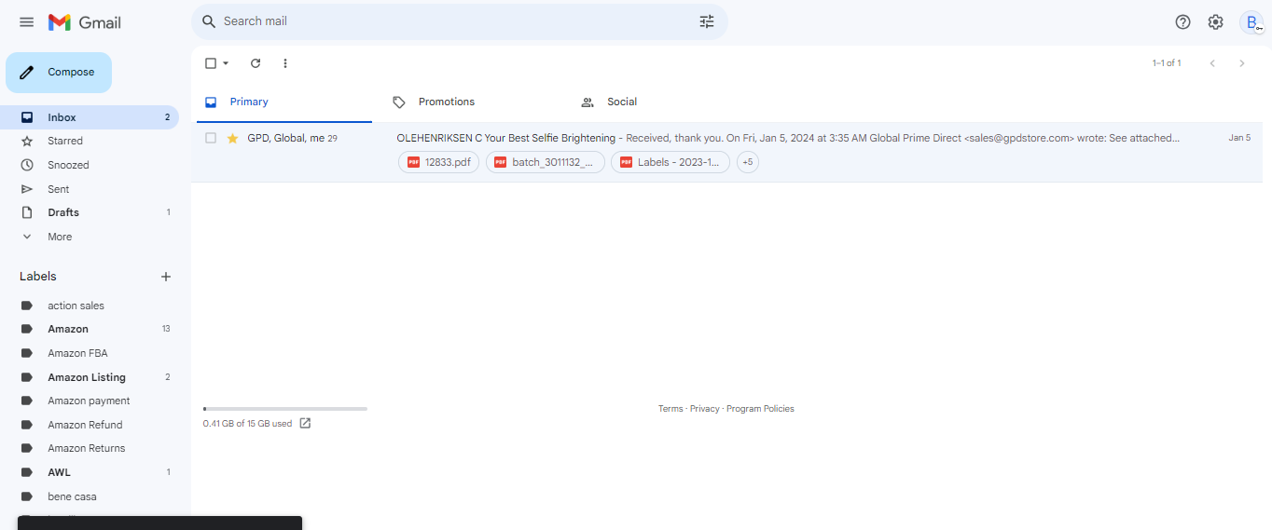Screen dimensions: 1272x530
Task: Open the batch_3011132 attachment chip
Action: point(546,162)
